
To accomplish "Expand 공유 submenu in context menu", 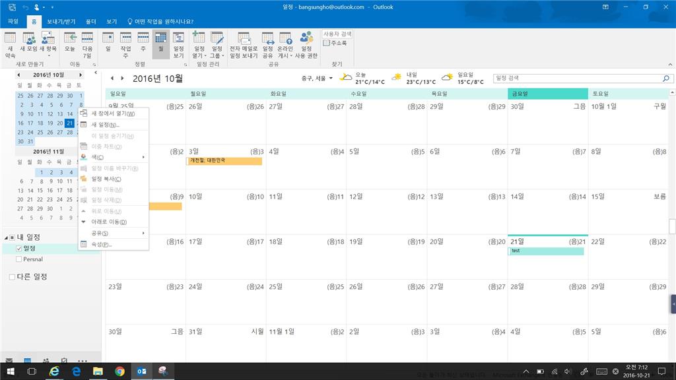I will [114, 233].
